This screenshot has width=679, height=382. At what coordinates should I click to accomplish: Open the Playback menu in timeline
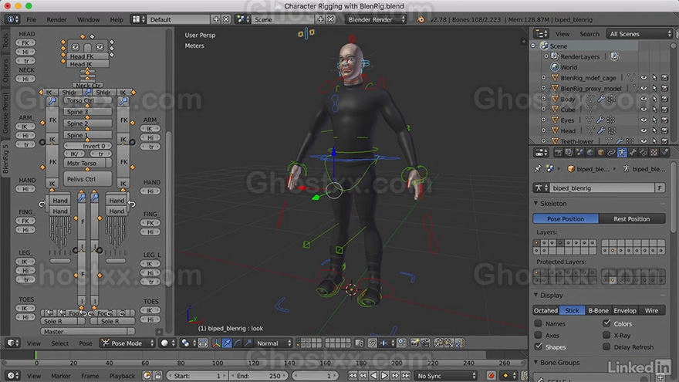point(122,376)
